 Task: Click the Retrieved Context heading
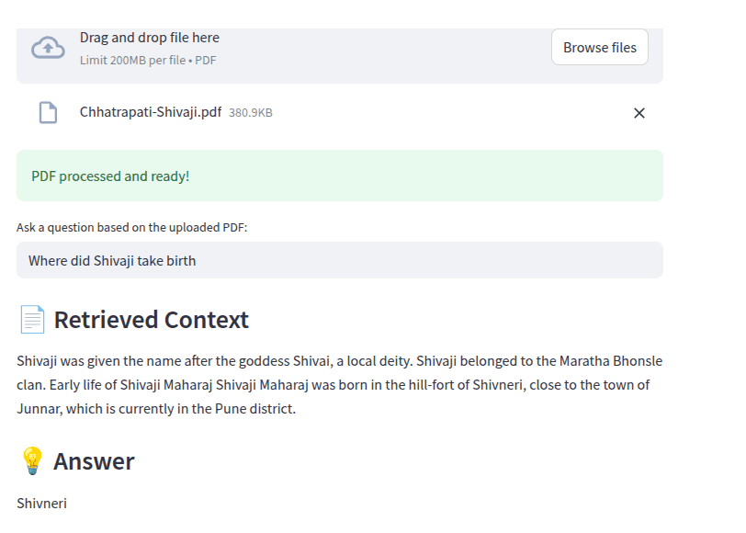tap(152, 320)
